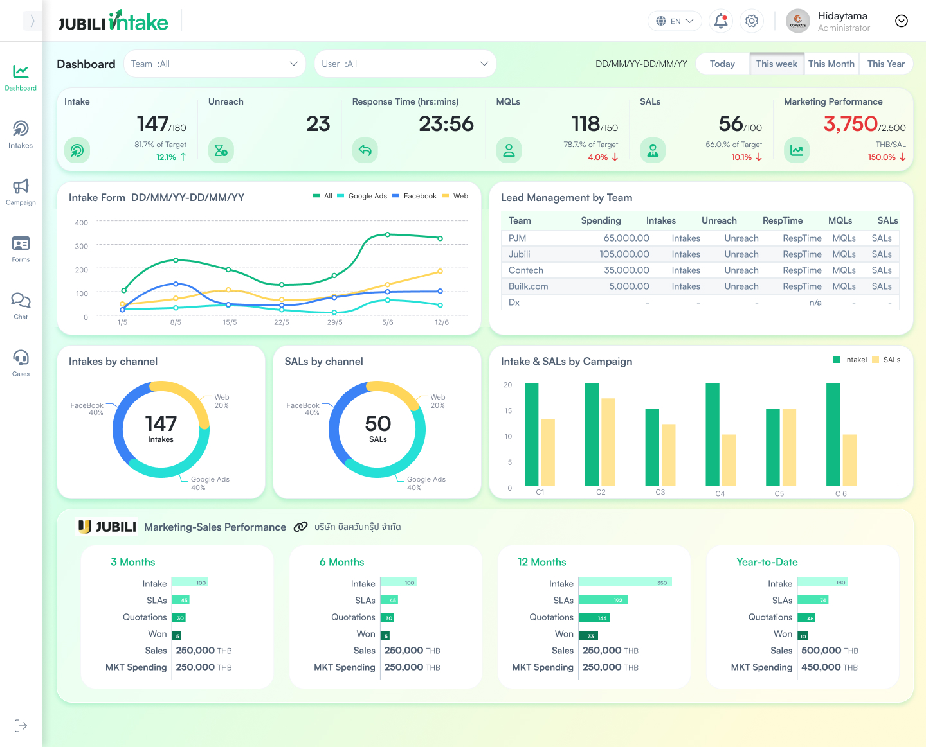Expand the sidebar with the chevron
The image size is (926, 747).
click(32, 21)
